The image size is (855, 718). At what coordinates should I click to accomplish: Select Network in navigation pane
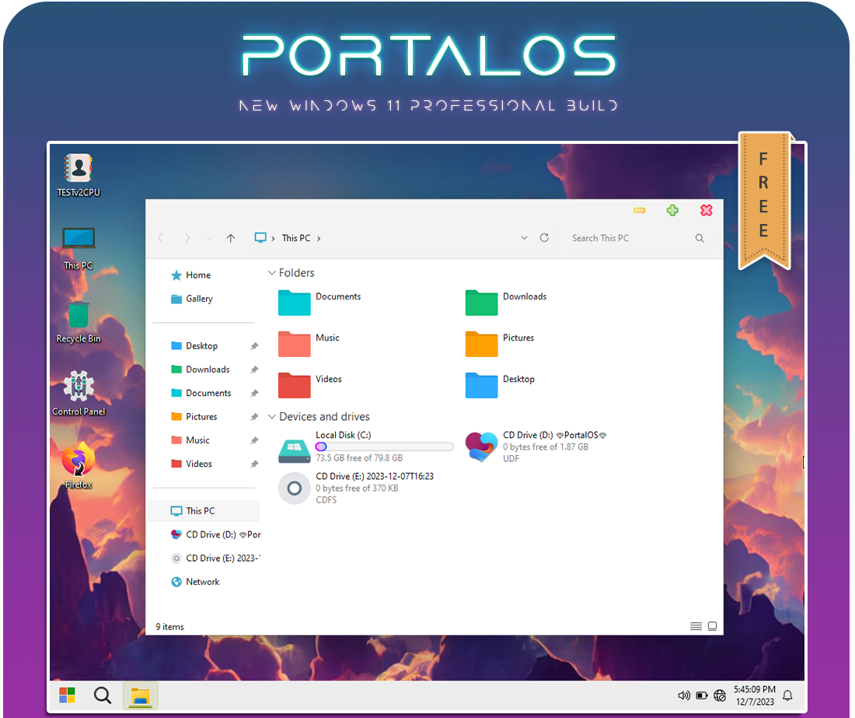(x=202, y=582)
